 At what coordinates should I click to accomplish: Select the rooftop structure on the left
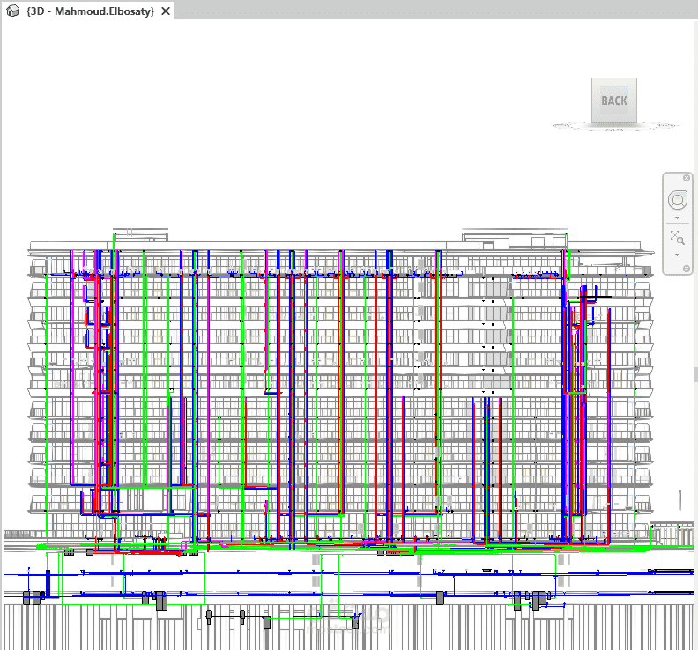[x=139, y=240]
